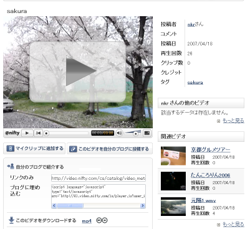Start the sakura video with the large play overlay
Screen dimensions: 245x229
pos(77,72)
